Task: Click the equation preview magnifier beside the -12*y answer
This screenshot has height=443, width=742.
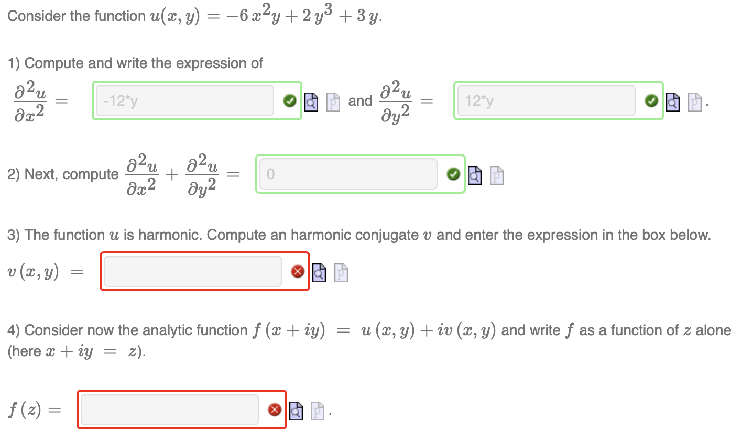Action: coord(311,102)
